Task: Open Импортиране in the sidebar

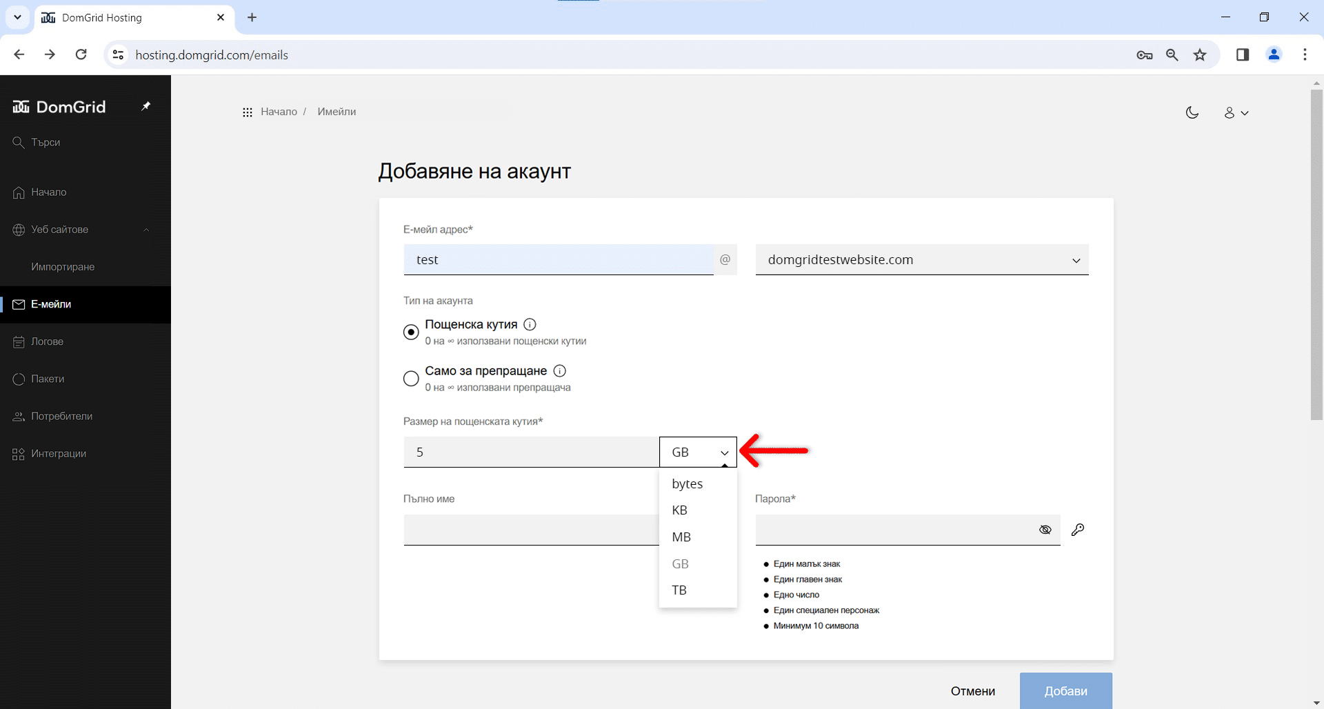Action: coord(63,267)
